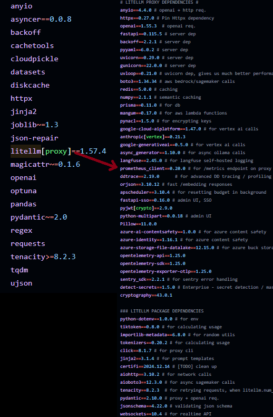Select the websockets==10.4 line
Screen dimensions: 273x417
tap(165, 414)
